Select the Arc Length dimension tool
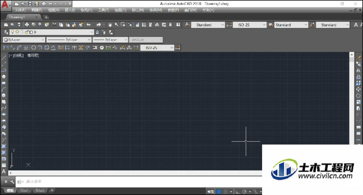 [19, 48]
